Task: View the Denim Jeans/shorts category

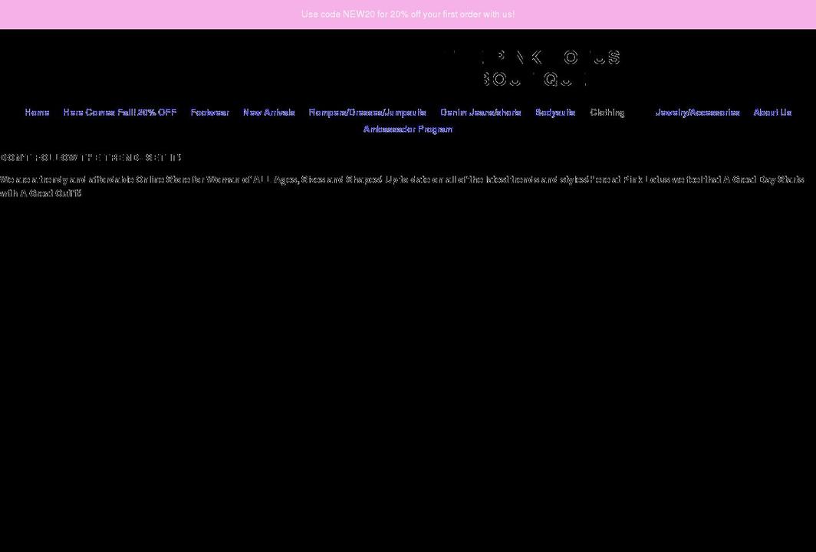Action: click(480, 112)
